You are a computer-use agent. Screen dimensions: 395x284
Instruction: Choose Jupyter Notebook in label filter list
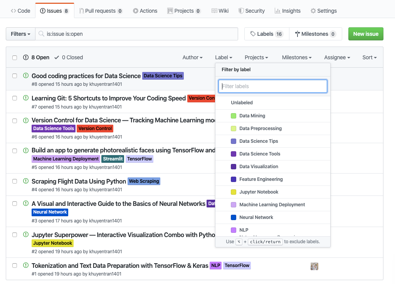click(x=259, y=192)
